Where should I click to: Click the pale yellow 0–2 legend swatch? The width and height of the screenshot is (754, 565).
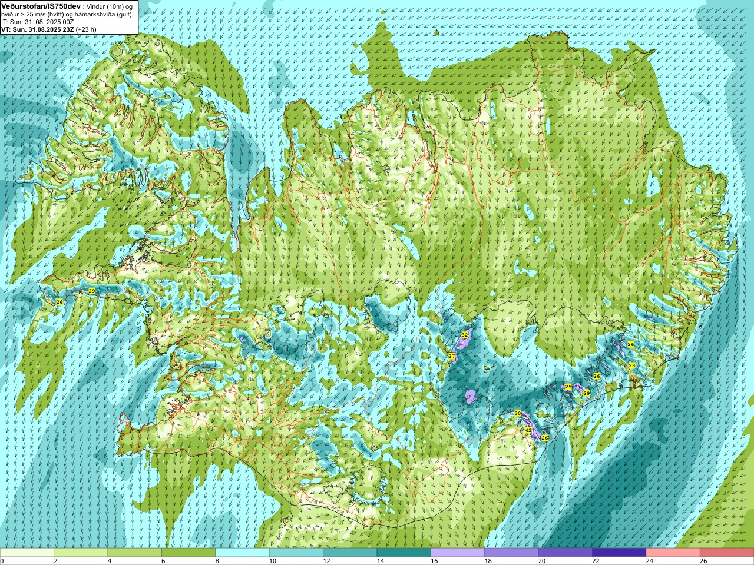coord(27,553)
